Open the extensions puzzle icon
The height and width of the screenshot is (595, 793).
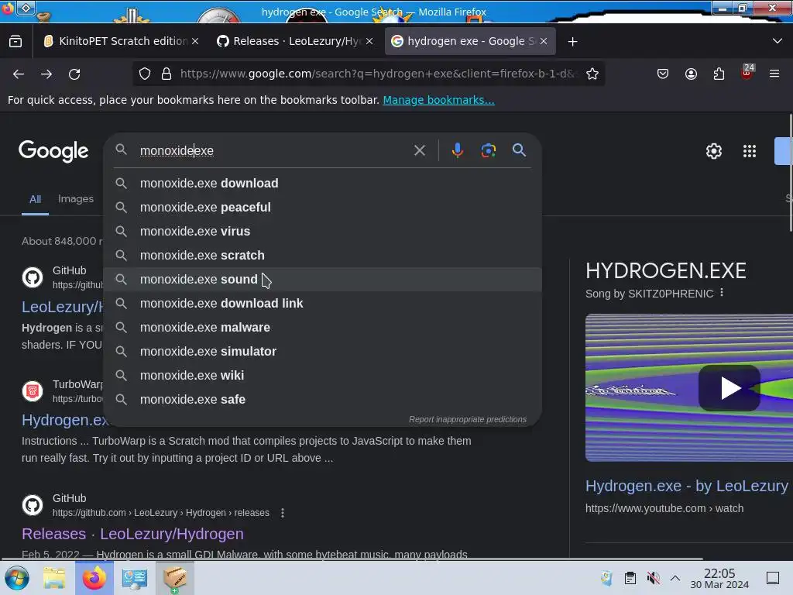click(x=719, y=74)
